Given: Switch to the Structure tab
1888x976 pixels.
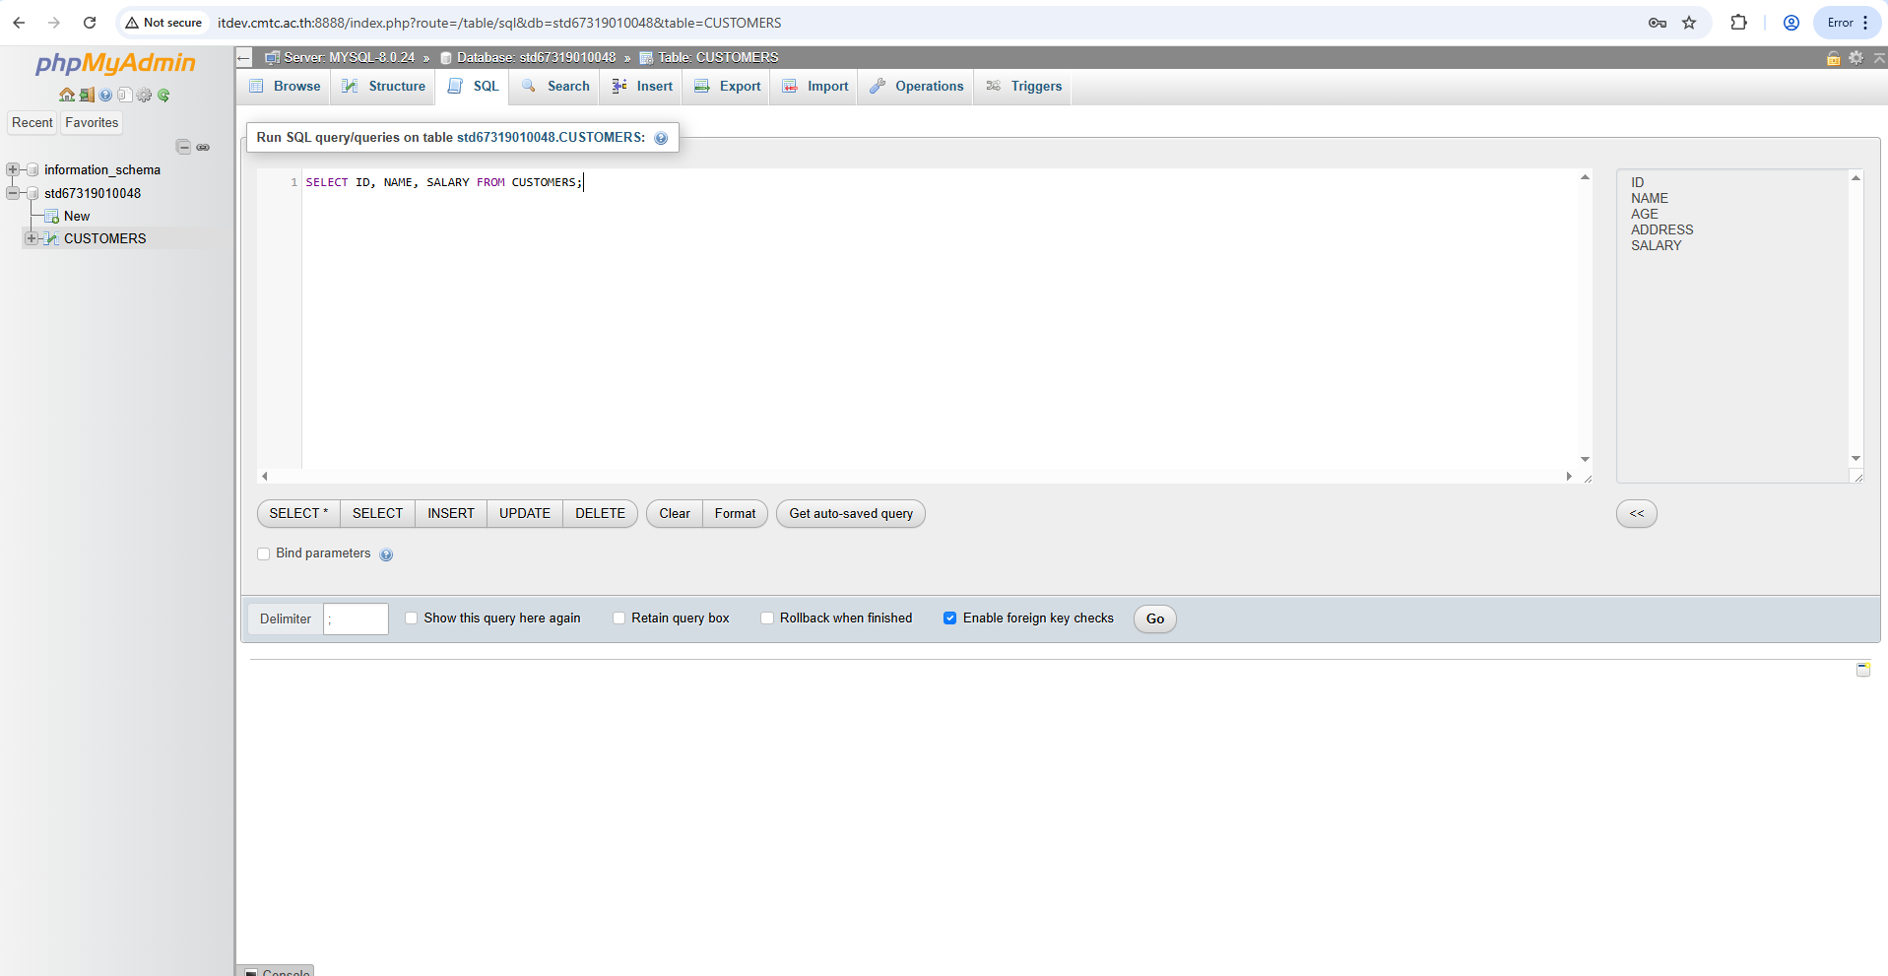Looking at the screenshot, I should (384, 87).
